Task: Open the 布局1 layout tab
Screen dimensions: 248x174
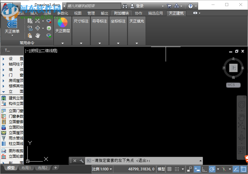Action: point(26,168)
